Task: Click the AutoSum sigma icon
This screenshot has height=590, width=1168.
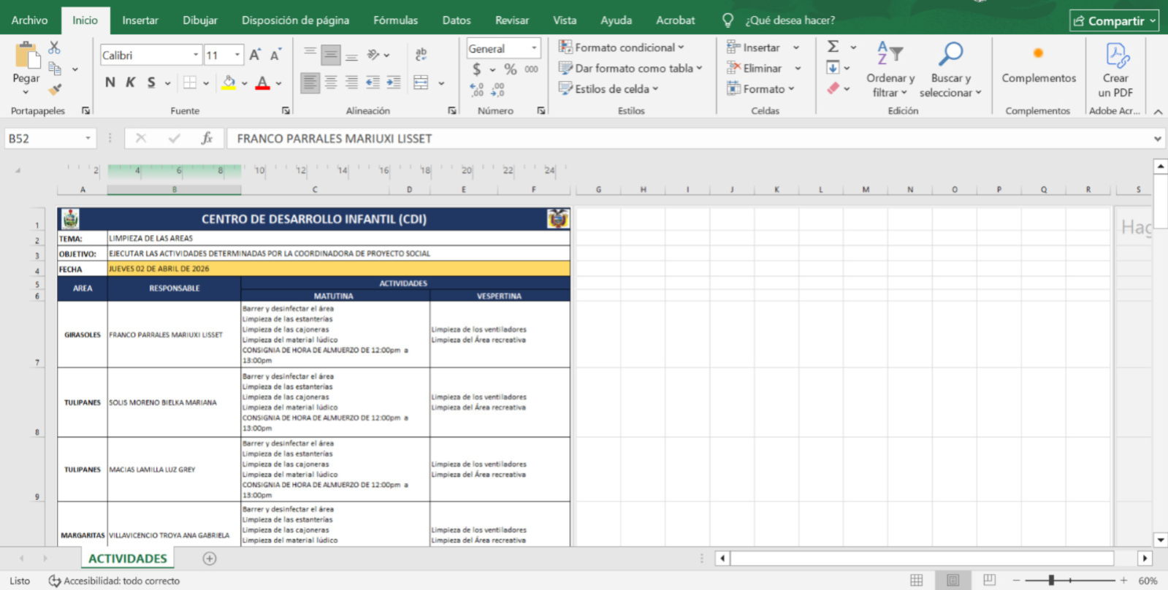Action: (x=833, y=47)
